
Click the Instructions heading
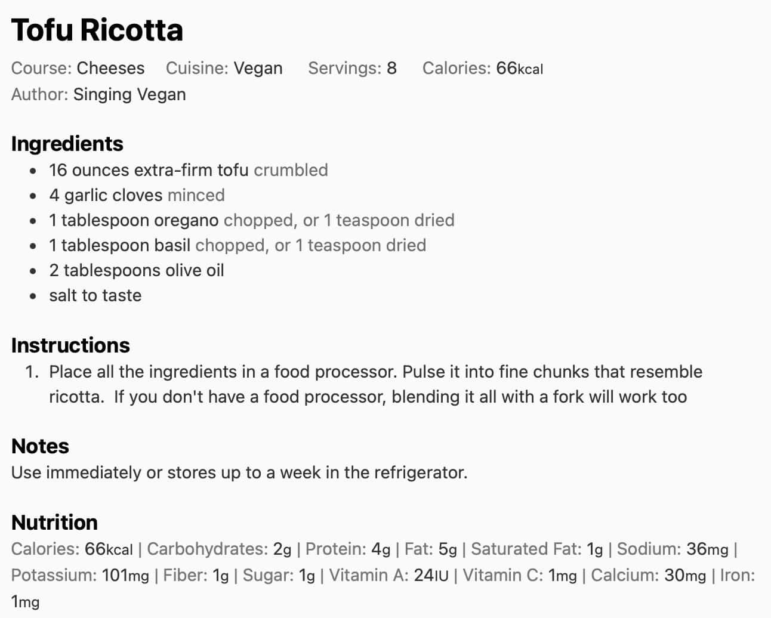point(70,345)
